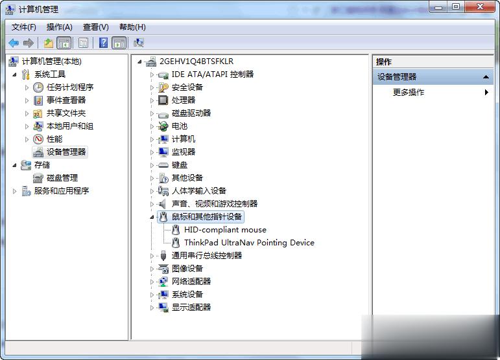The height and width of the screenshot is (360, 500).
Task: Collapse the 鼠标和其他指针设备 node
Action: coord(152,217)
